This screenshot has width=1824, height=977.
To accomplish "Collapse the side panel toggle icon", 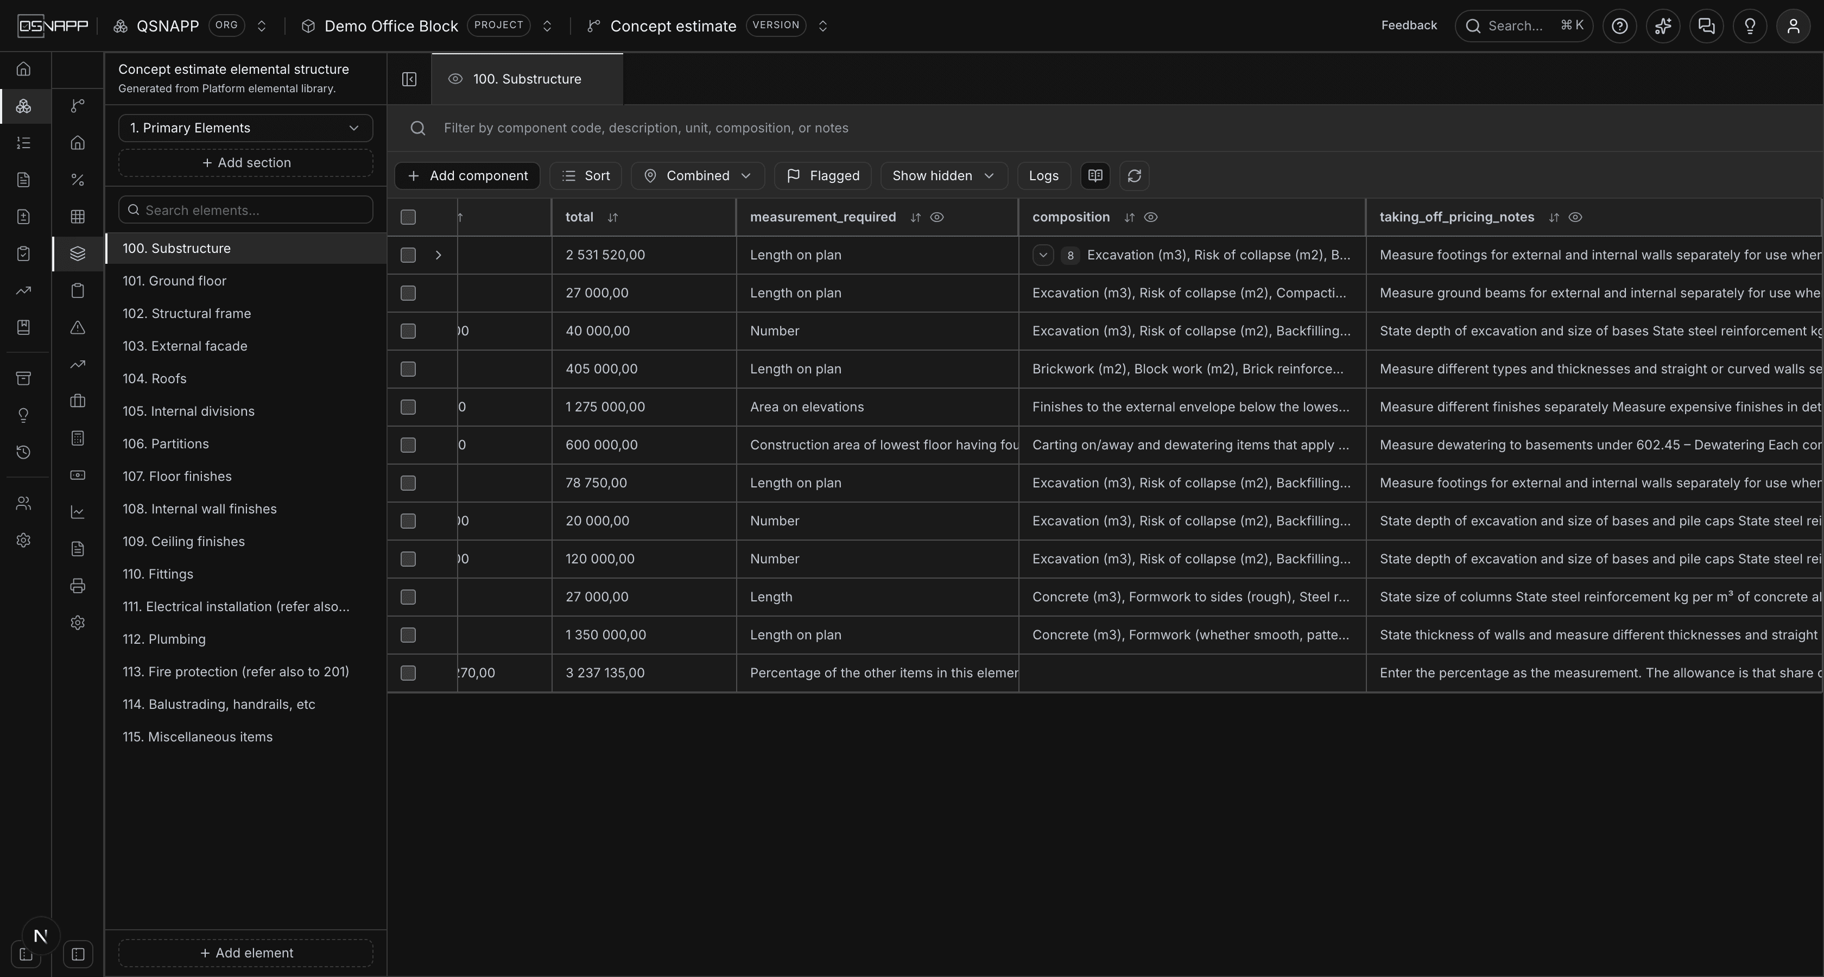I will (409, 79).
